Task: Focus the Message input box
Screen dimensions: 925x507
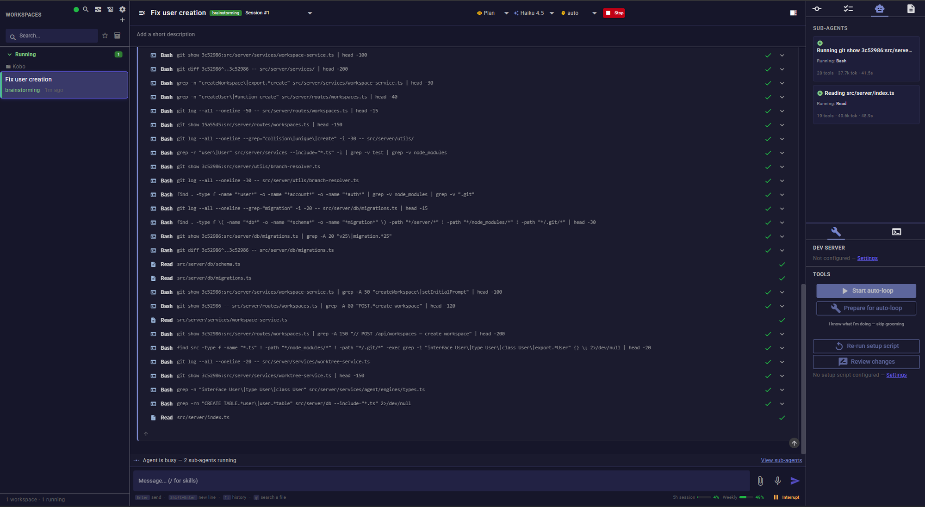Action: click(x=441, y=481)
